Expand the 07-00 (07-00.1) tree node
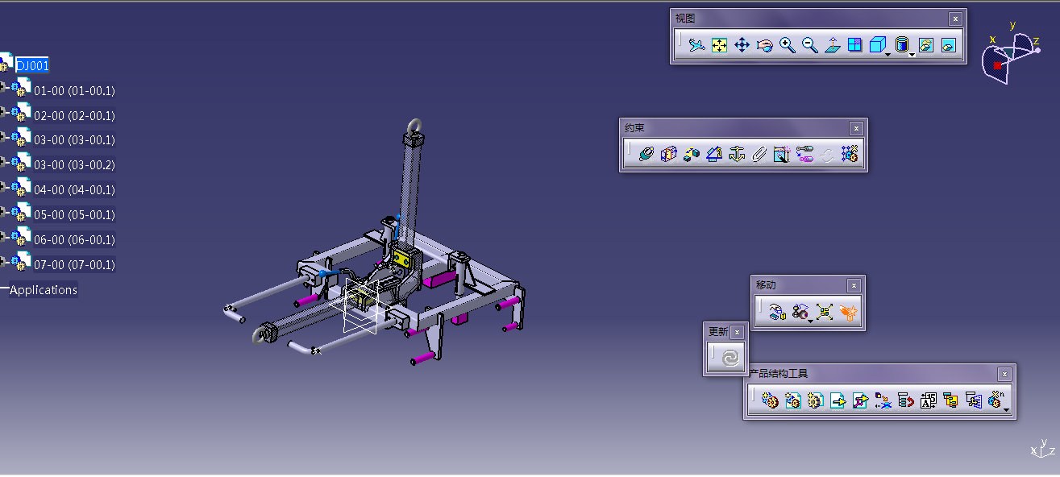The image size is (1060, 477). (x=4, y=262)
